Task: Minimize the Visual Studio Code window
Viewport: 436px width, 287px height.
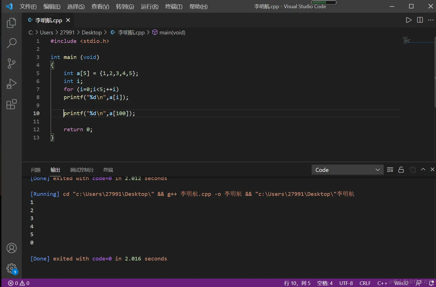Action: click(392, 6)
